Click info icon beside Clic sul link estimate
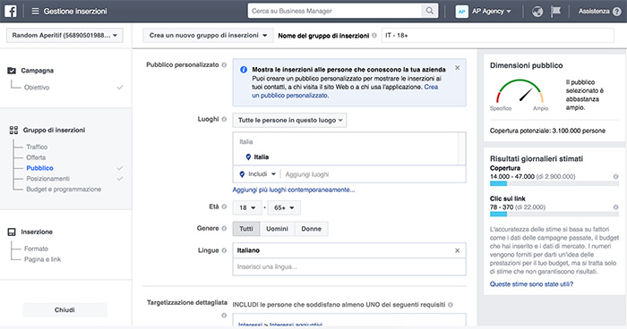 616,207
